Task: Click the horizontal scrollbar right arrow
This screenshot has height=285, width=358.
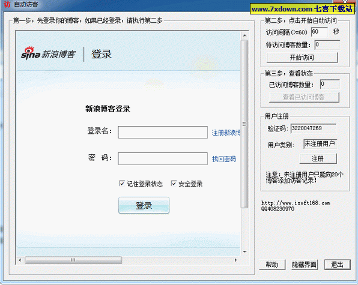Action: [x=236, y=260]
